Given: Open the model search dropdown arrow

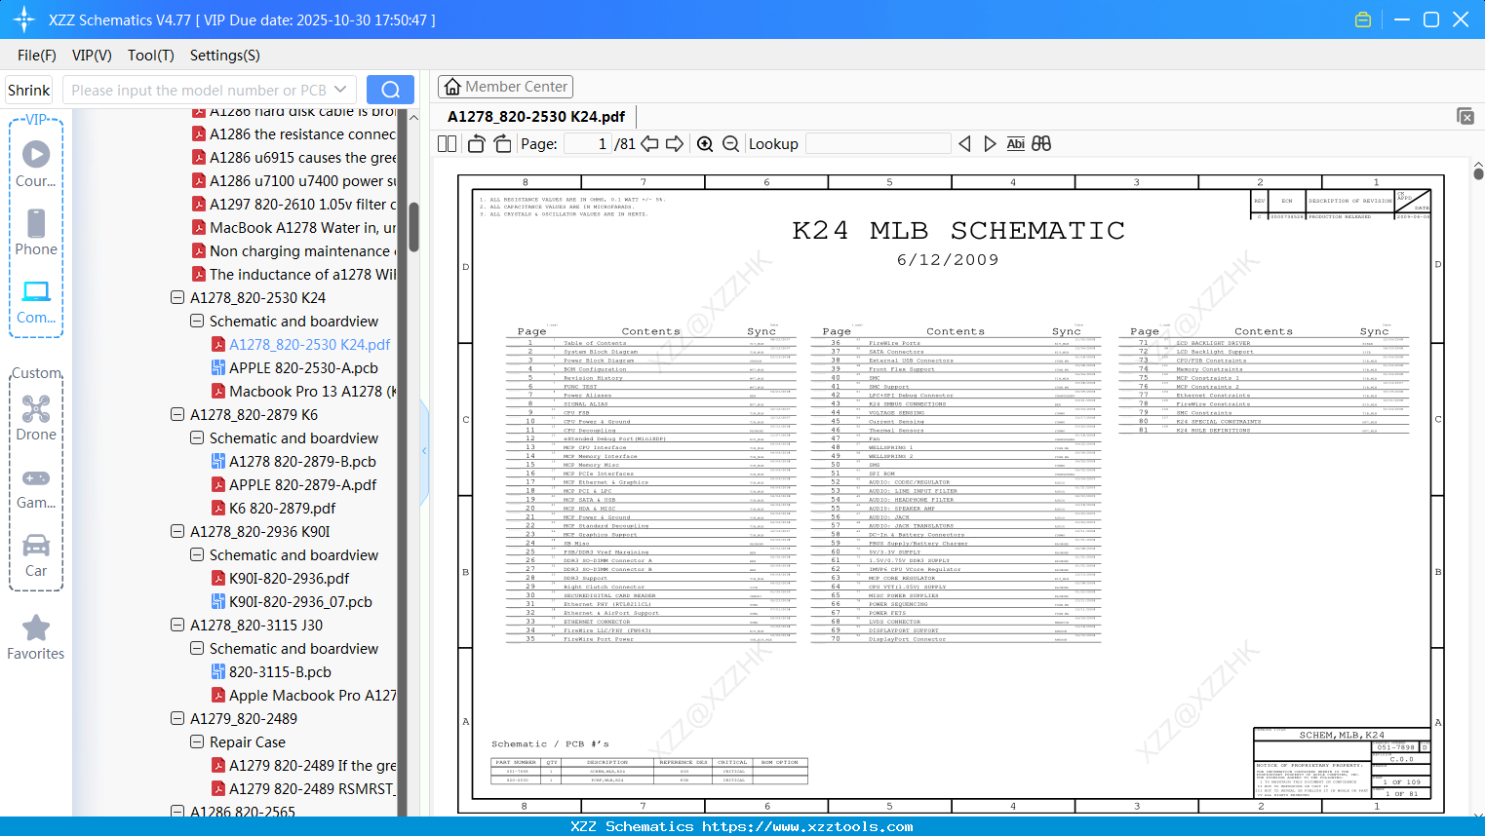Looking at the screenshot, I should tap(340, 90).
